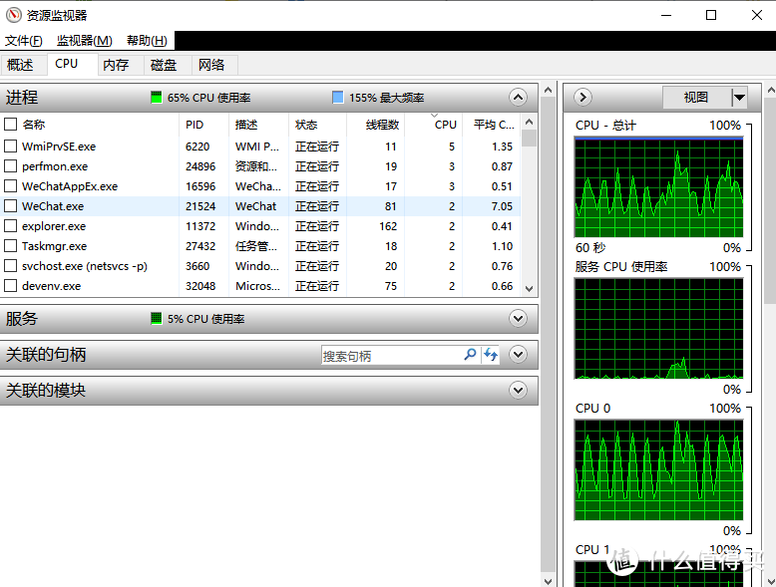Screen dimensions: 776x587
Task: Check the WeChatAppEx.exe process checkbox
Action: [10, 186]
